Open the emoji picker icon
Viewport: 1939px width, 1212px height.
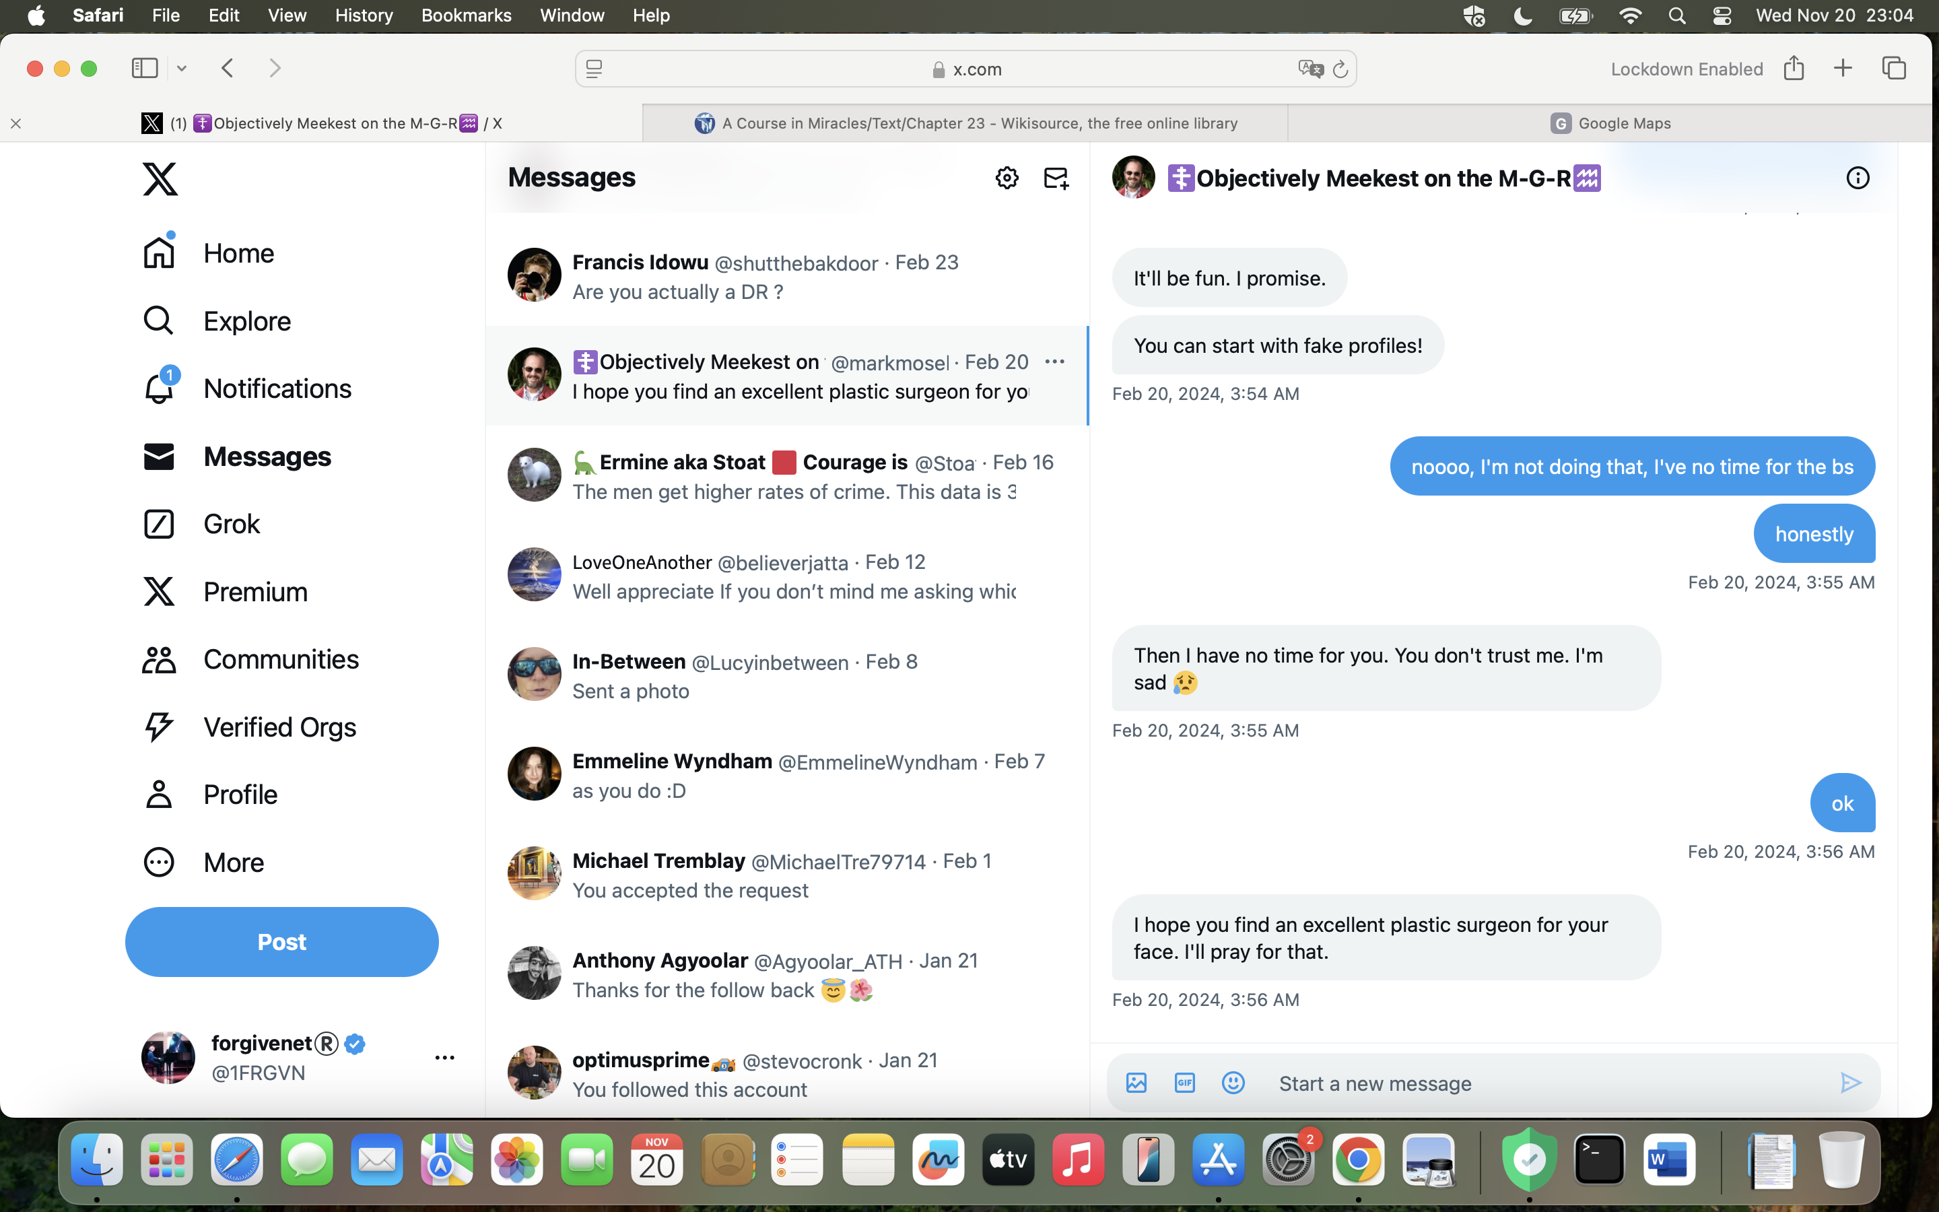tap(1233, 1083)
